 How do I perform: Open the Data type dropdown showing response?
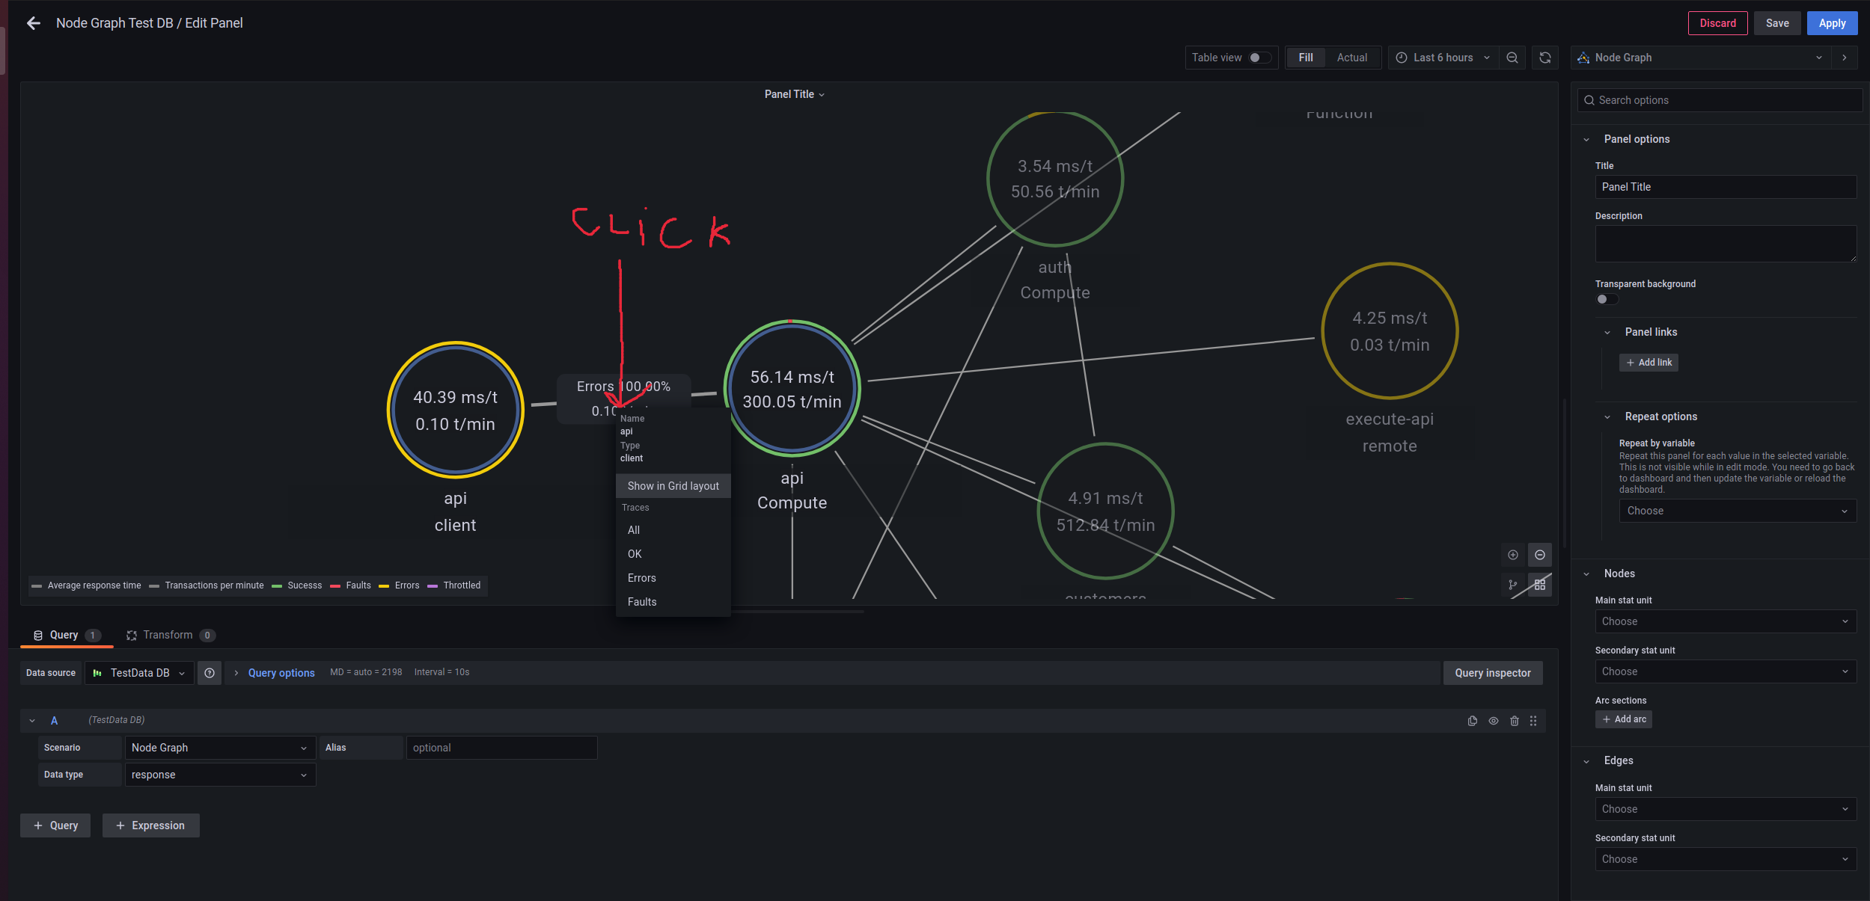pyautogui.click(x=220, y=775)
